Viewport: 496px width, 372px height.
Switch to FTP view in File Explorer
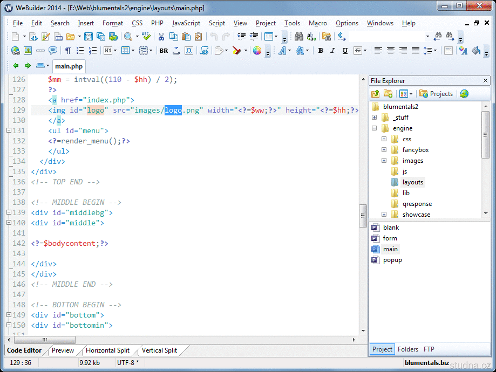[x=429, y=349]
